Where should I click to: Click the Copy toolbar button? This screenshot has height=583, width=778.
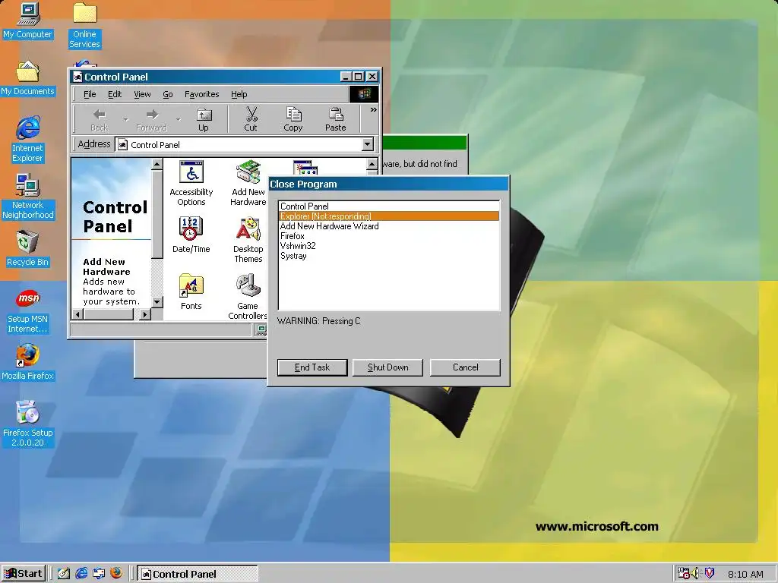(x=293, y=119)
